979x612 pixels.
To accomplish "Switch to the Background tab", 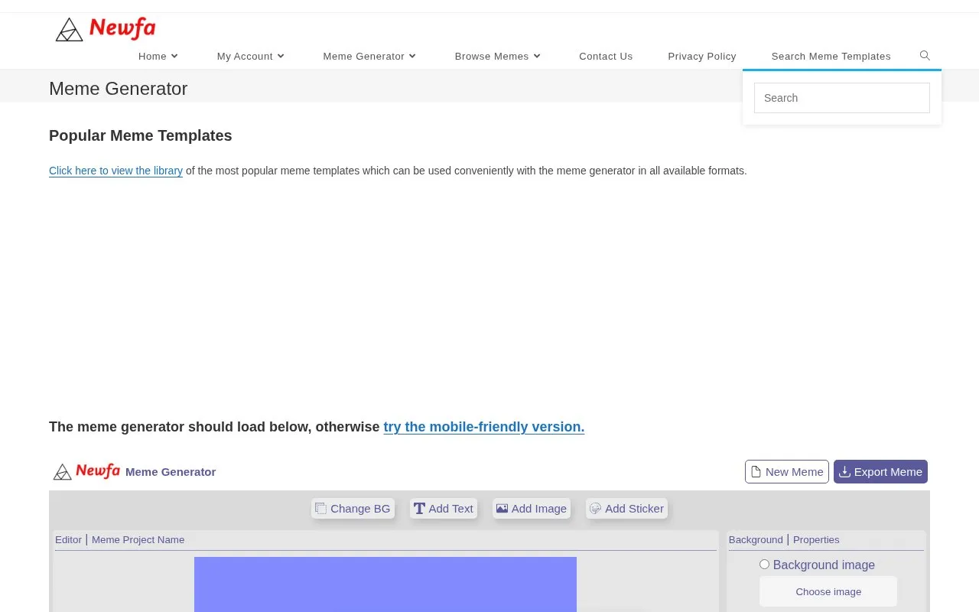I will click(x=756, y=540).
